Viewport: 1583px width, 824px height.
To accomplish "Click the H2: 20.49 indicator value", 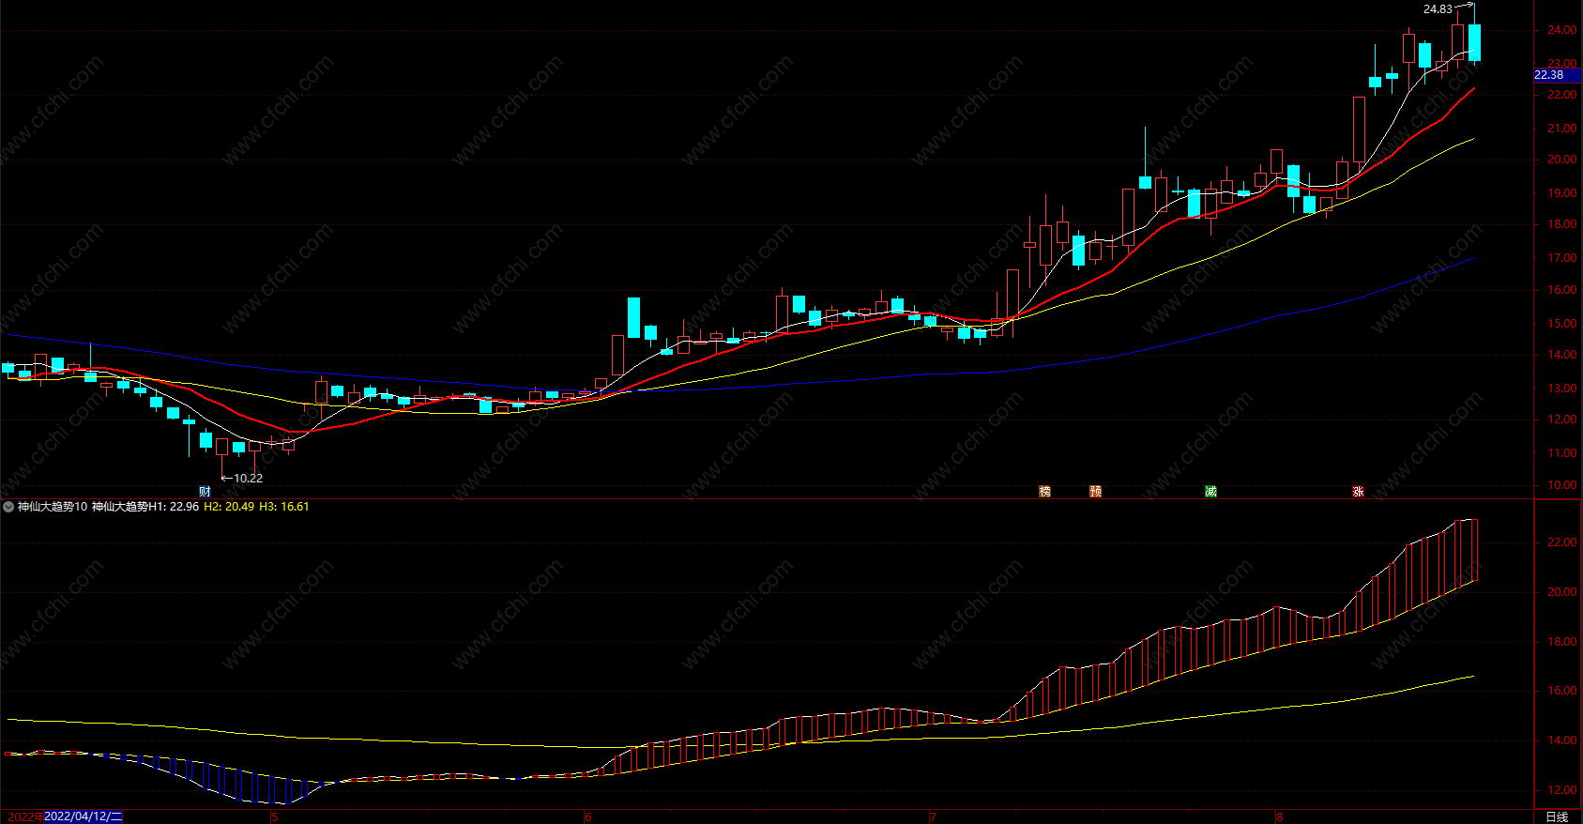I will (229, 507).
